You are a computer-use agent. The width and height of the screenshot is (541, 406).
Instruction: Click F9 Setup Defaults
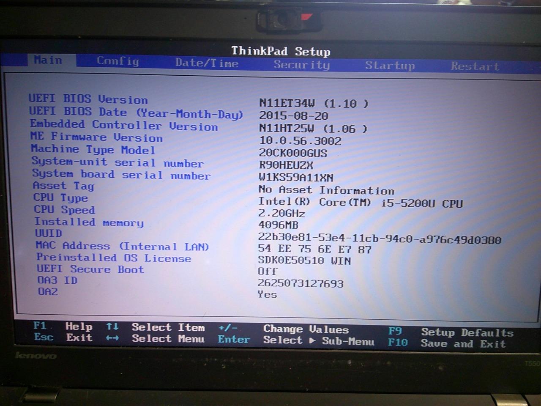(451, 332)
